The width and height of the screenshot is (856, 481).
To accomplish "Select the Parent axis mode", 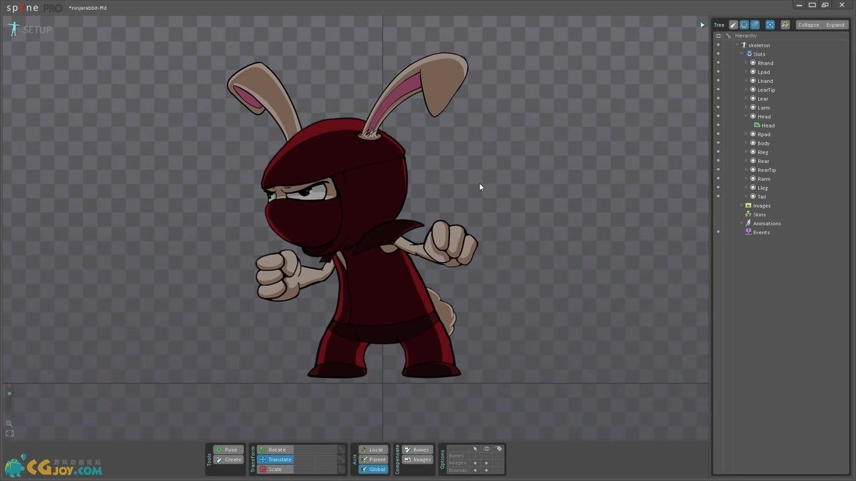I will (x=372, y=460).
